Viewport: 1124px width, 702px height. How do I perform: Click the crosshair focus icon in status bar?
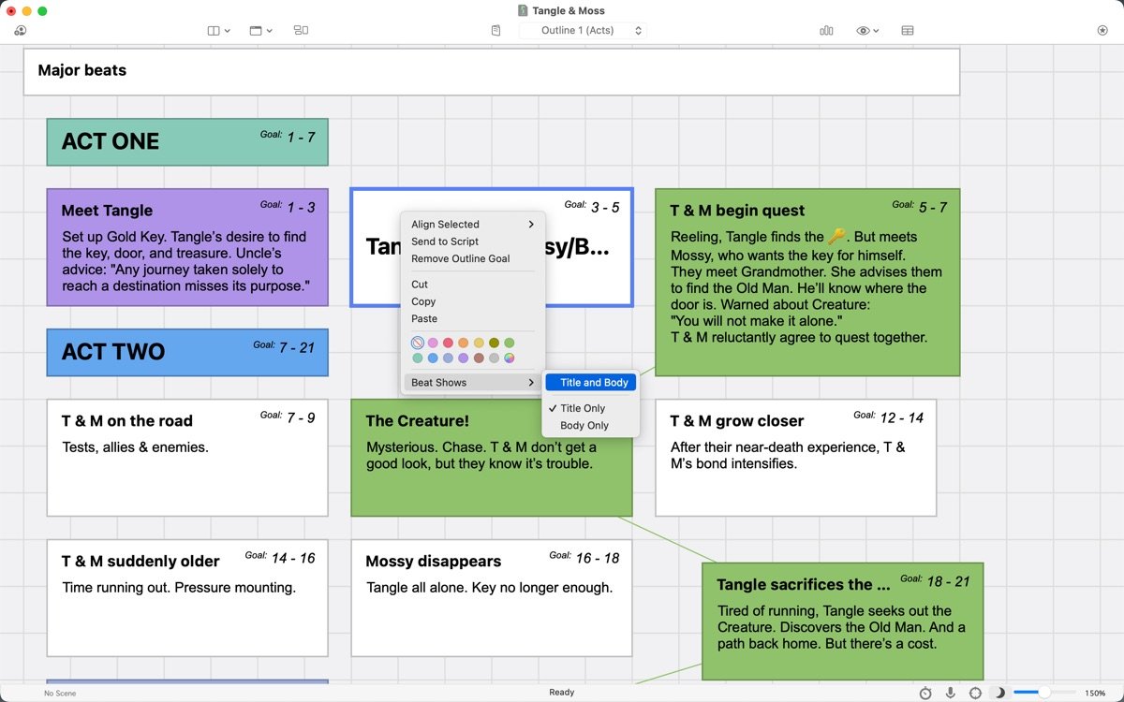975,693
